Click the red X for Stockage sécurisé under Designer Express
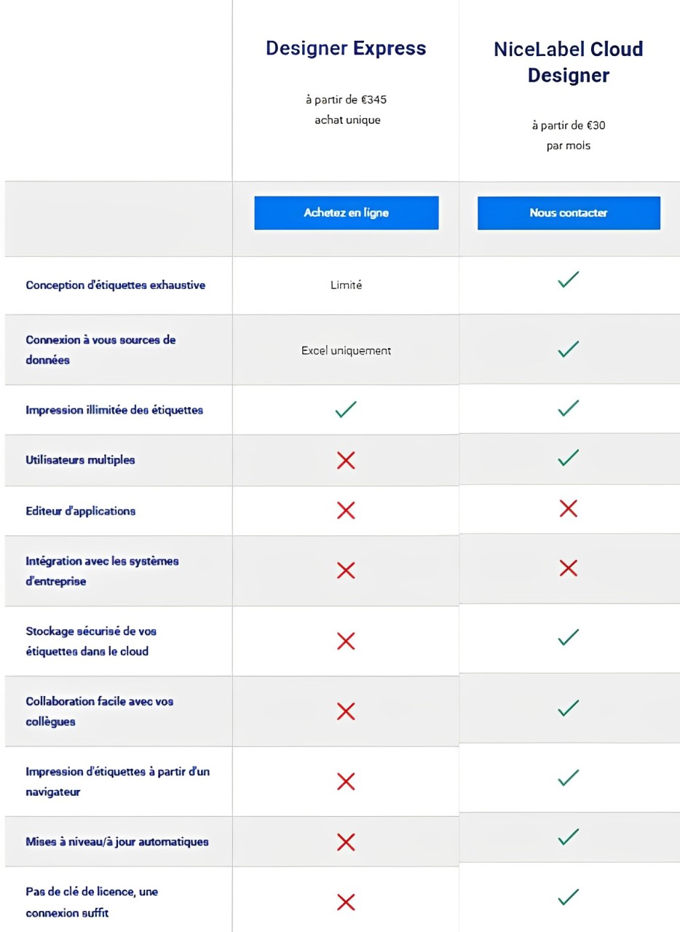Screen dimensions: 680x932 (x=346, y=641)
